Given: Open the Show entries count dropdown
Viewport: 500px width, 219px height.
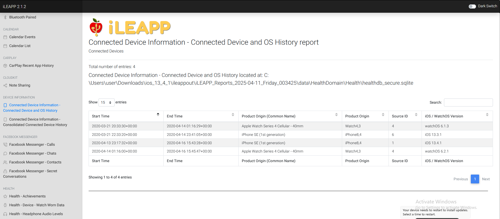Looking at the screenshot, I should tap(106, 102).
